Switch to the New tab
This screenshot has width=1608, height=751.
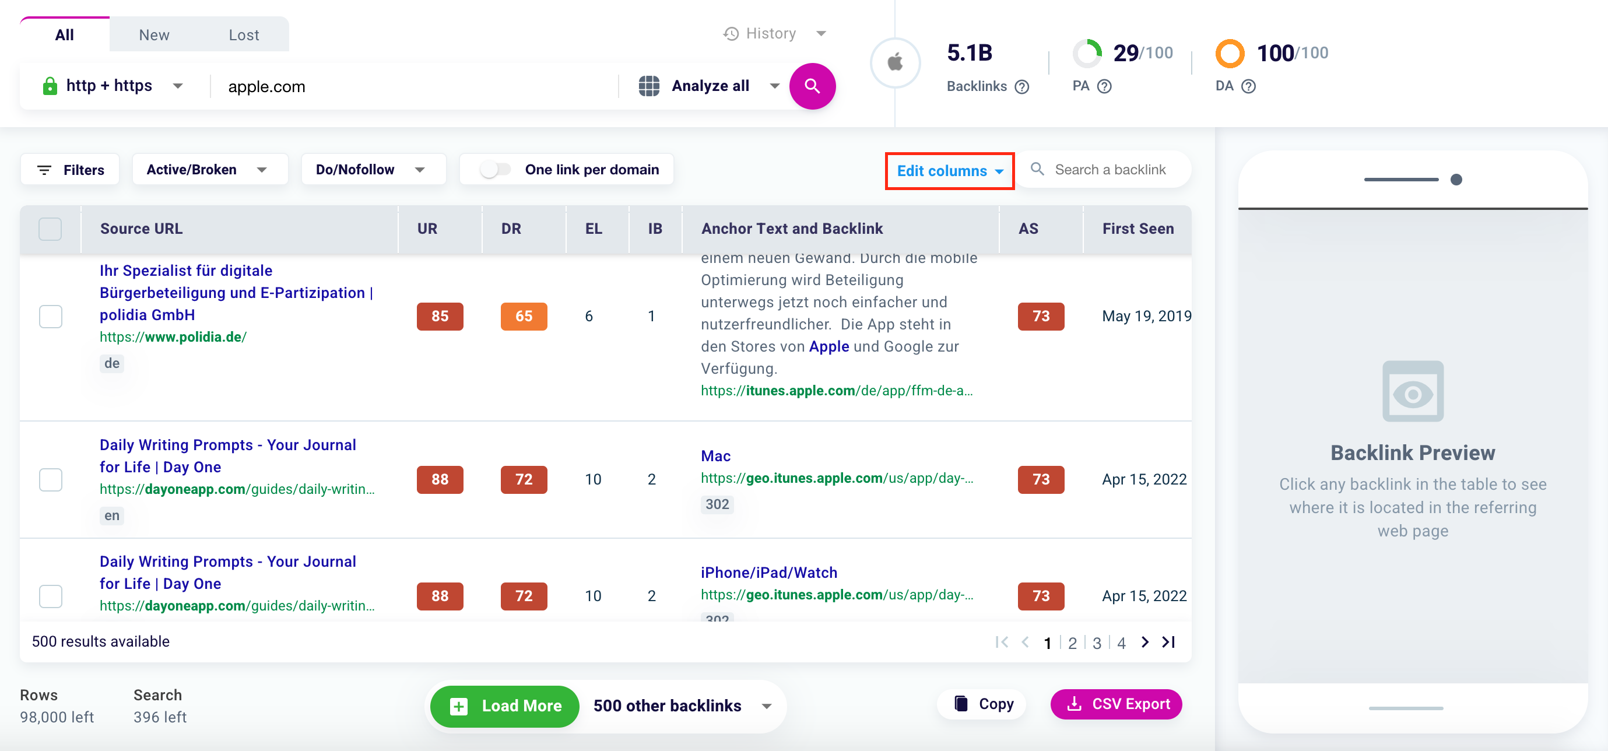(x=153, y=35)
